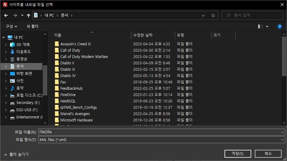Change view layout icon
Screen dimensions: 287x161
coord(261,27)
